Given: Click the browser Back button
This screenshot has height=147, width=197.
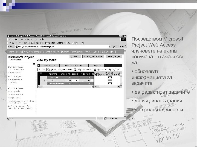Looking at the screenshot, I should point(12,43).
